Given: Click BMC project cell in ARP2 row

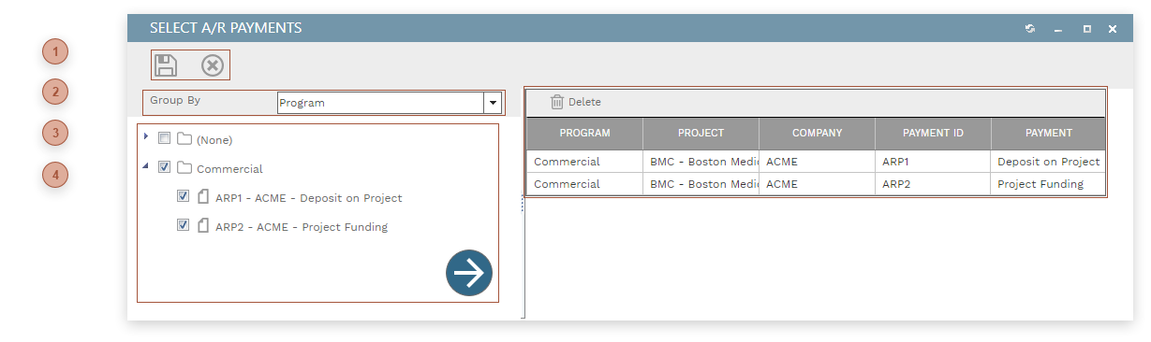Looking at the screenshot, I should pyautogui.click(x=701, y=184).
